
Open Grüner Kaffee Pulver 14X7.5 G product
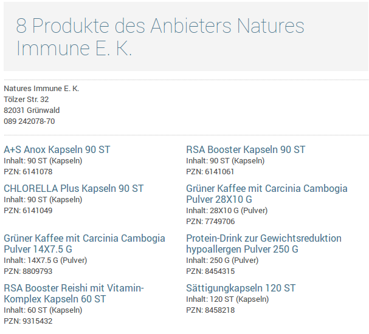(x=84, y=244)
